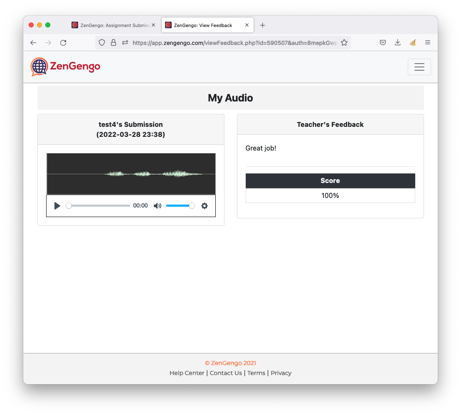Adjust the volume slider
Viewport: 461px width, 415px height.
(180, 206)
